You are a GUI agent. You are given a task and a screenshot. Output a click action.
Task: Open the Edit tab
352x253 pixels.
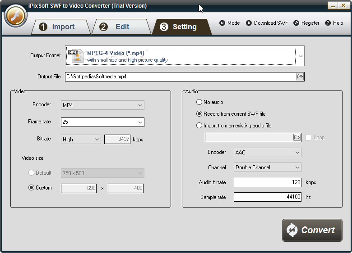click(121, 27)
